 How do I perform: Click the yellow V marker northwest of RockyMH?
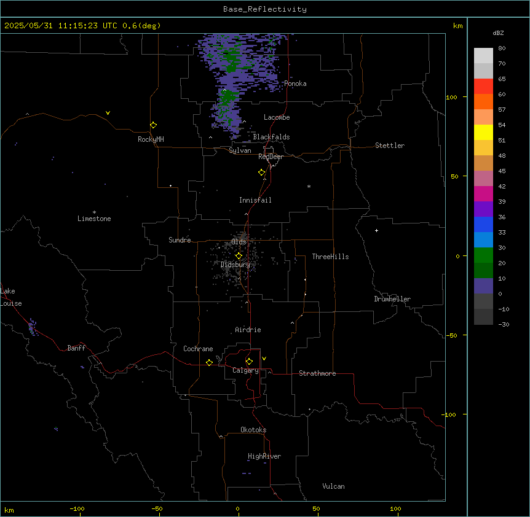point(108,113)
